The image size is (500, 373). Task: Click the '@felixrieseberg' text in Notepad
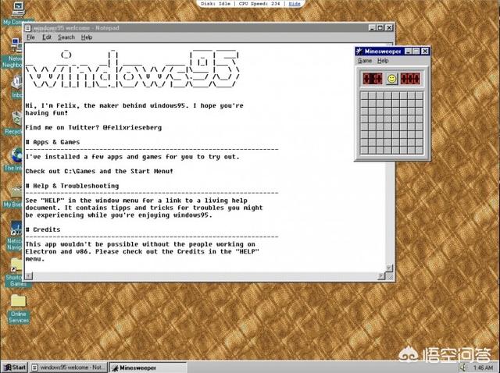(x=132, y=127)
